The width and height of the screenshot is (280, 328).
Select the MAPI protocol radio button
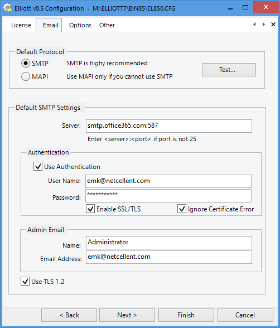(26, 76)
